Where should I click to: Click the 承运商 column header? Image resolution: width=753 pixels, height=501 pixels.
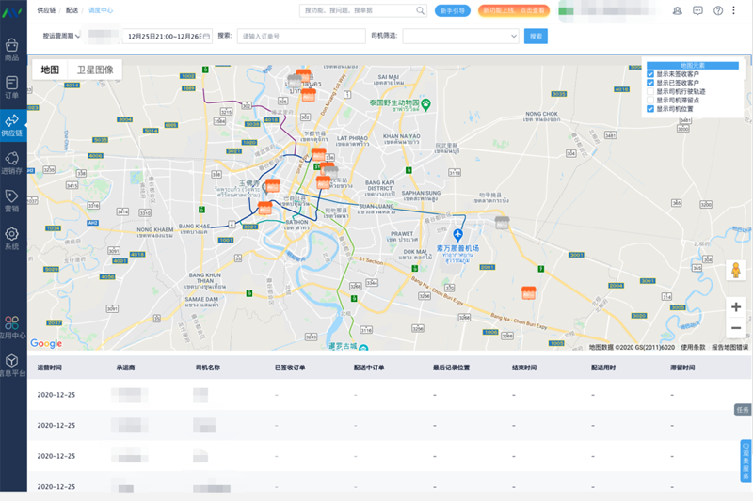tap(125, 368)
